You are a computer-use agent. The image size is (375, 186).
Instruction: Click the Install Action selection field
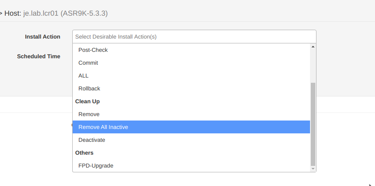point(194,37)
